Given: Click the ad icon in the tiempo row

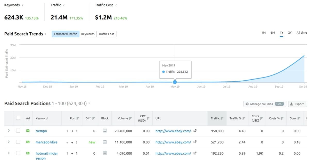Looking at the screenshot, I should pyautogui.click(x=28, y=131).
